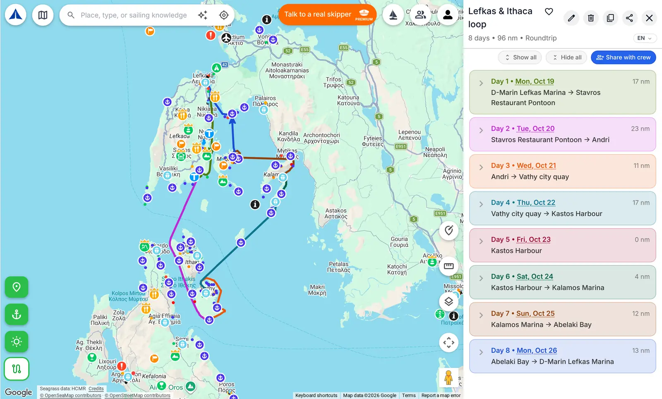
Task: Click the Street View pegman
Action: [449, 377]
